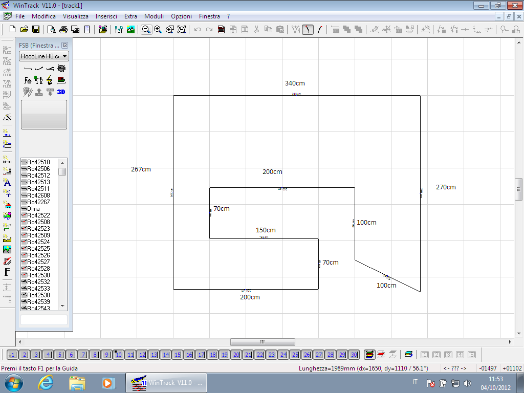Cut selection with the scissors icon
This screenshot has height=393, width=524.
257,29
